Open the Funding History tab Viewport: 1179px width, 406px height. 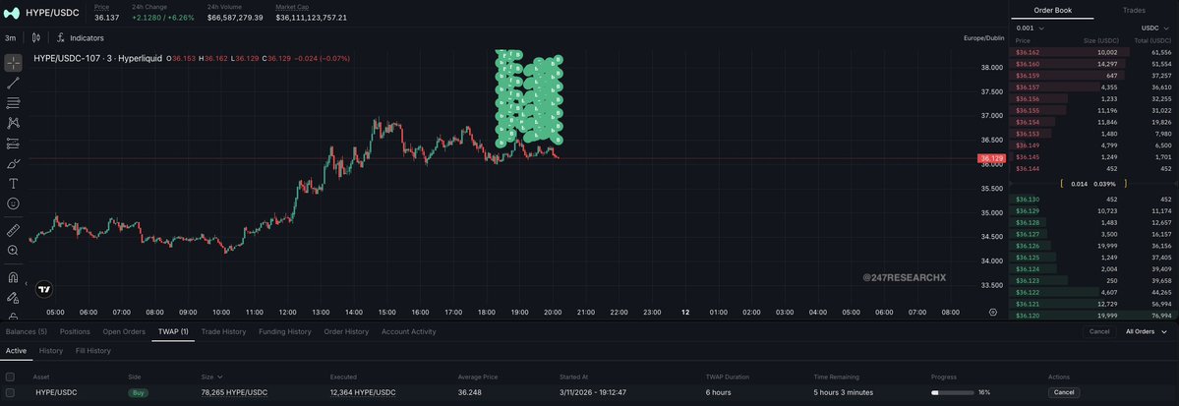[x=285, y=331]
